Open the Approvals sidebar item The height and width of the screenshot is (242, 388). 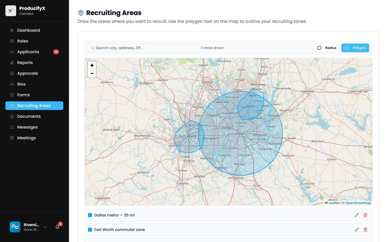[x=34, y=73]
